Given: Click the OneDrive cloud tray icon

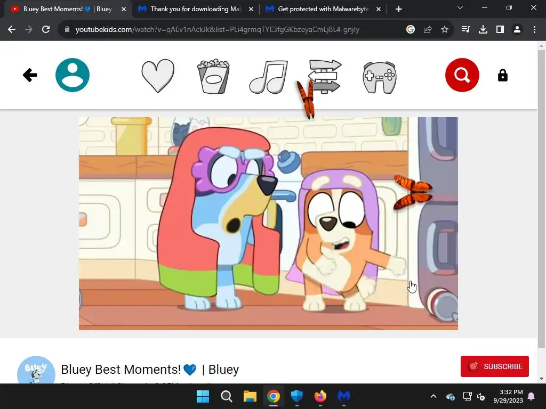Looking at the screenshot, I should 450,396.
